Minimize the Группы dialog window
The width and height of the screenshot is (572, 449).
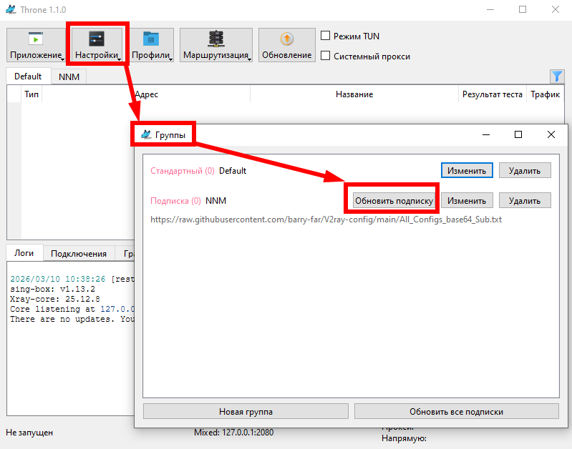click(x=486, y=134)
